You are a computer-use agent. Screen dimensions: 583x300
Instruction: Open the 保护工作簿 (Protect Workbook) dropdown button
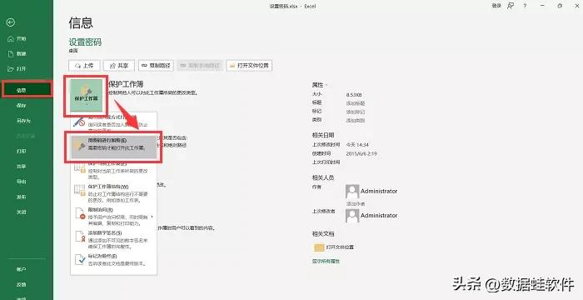[x=86, y=97]
